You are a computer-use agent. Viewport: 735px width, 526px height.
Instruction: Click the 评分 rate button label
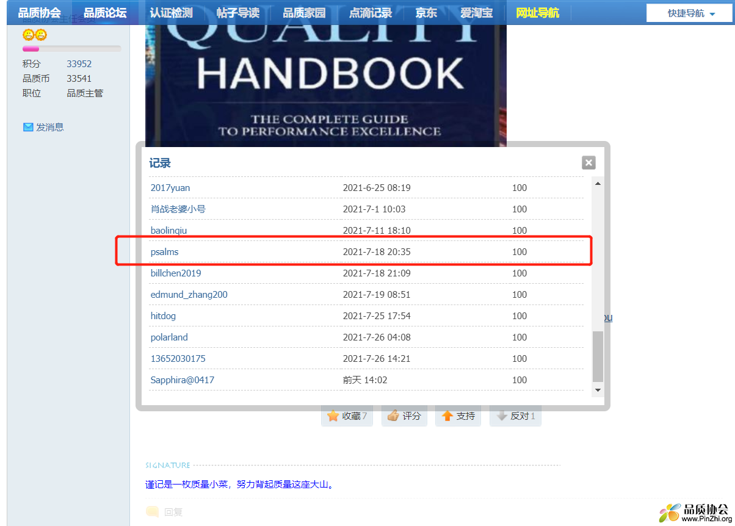[411, 416]
